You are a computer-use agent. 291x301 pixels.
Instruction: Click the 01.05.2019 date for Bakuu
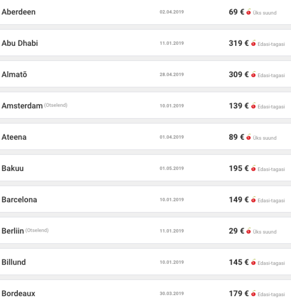tap(172, 168)
